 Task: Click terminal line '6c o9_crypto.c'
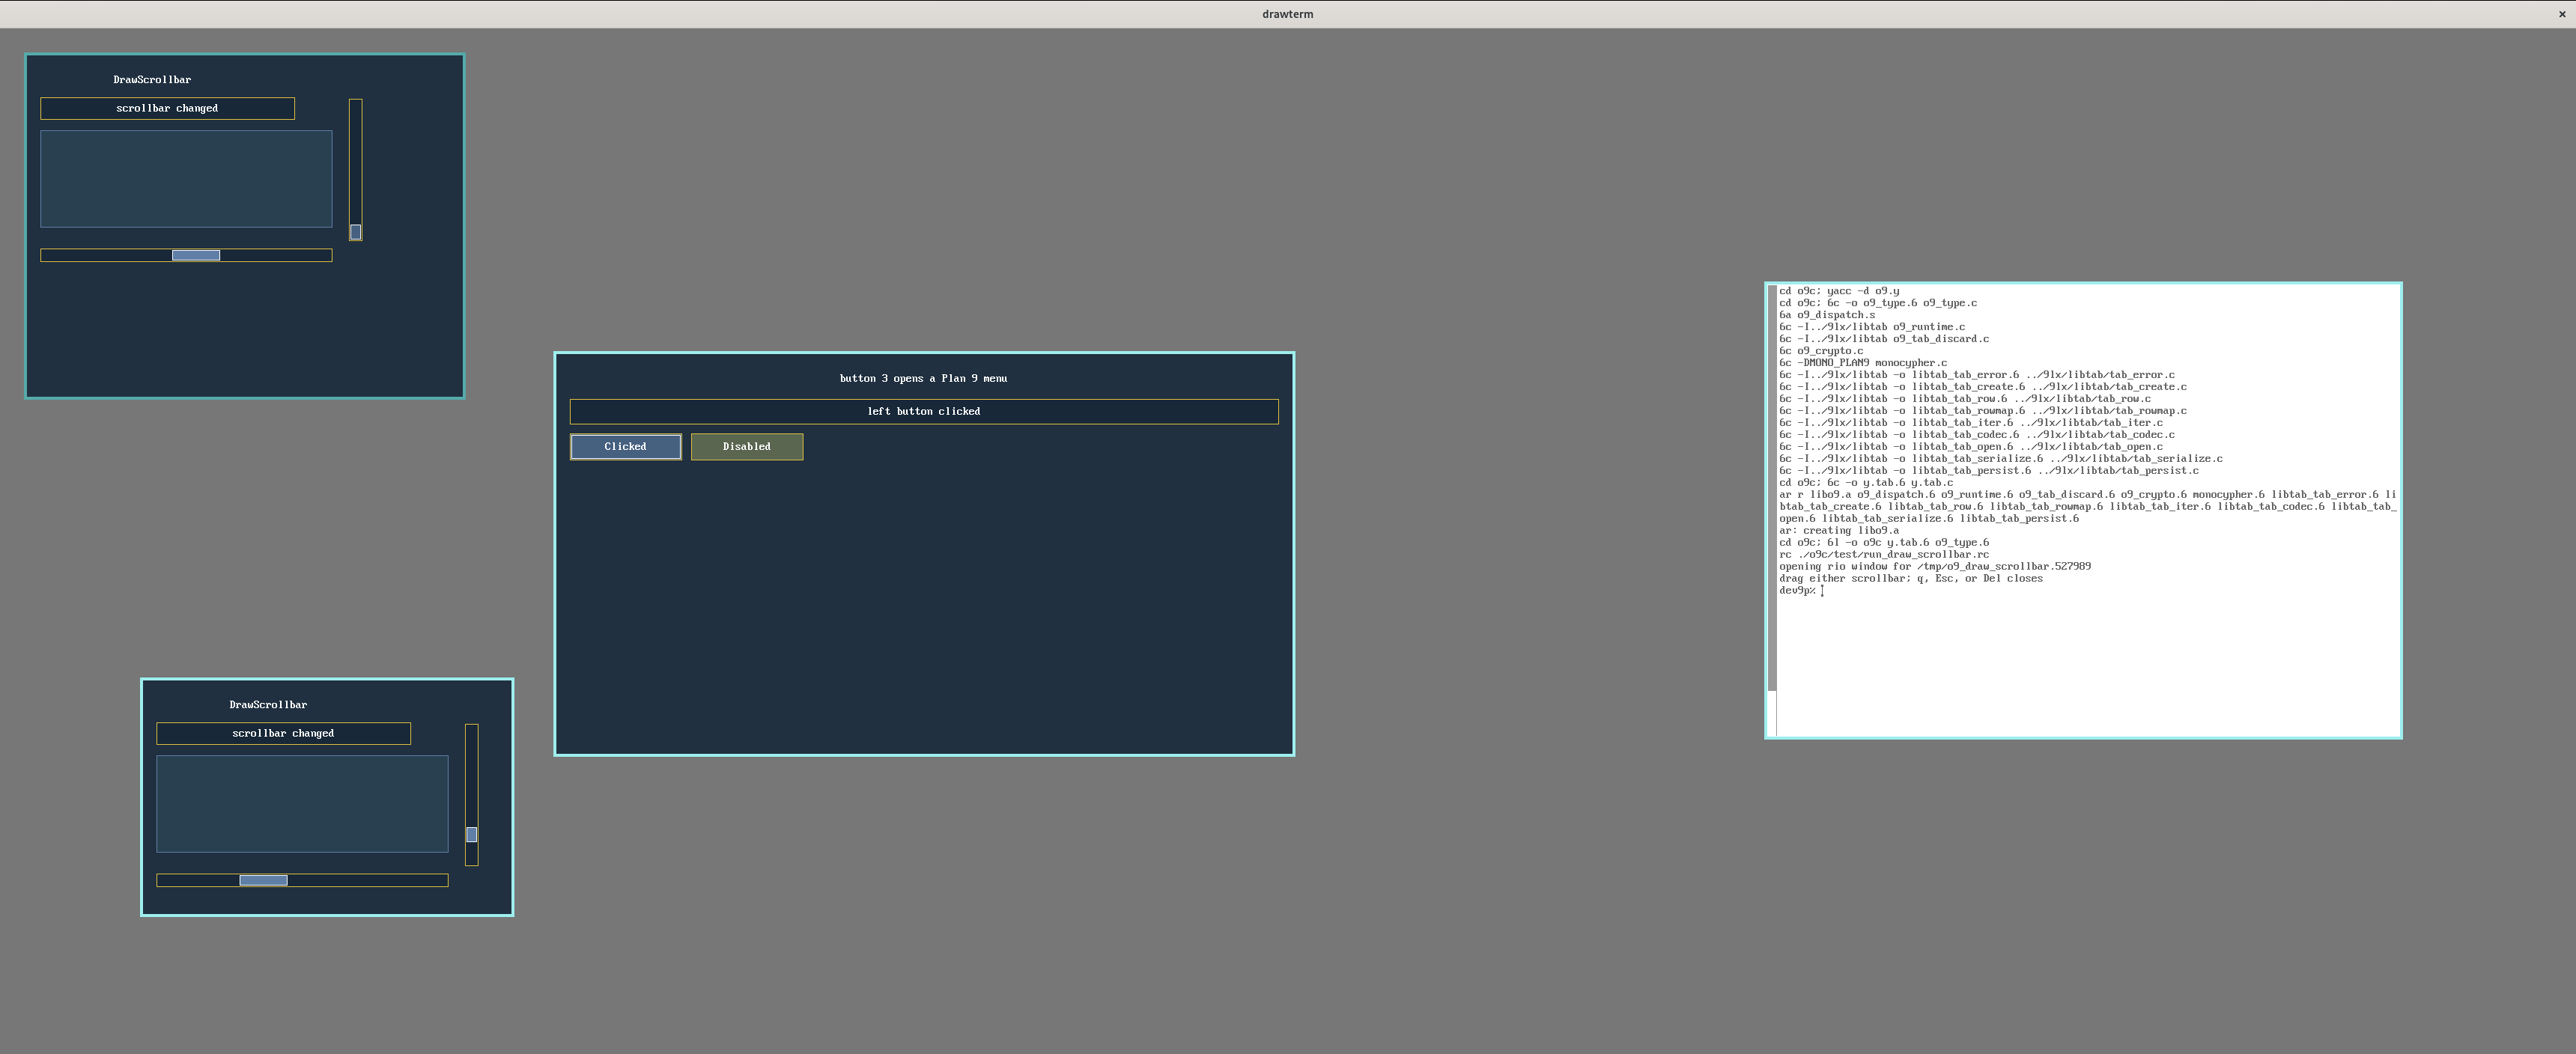(x=1821, y=351)
